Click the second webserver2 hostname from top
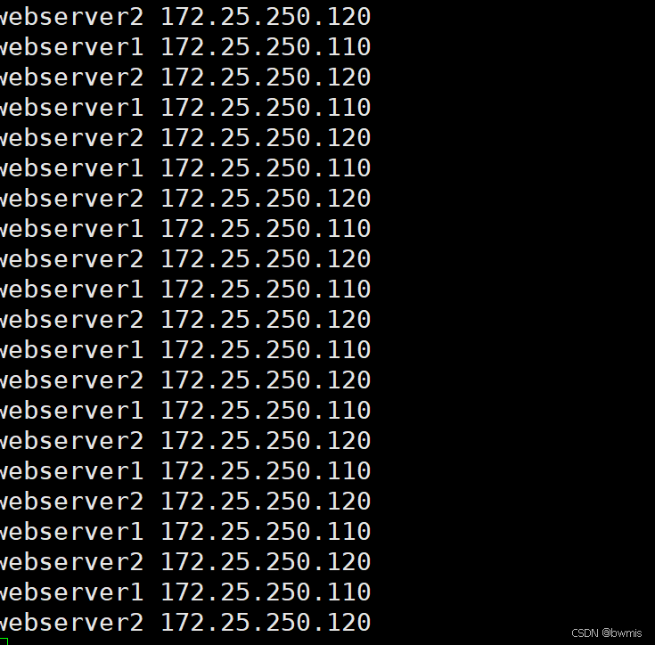Screen dimensions: 655x645 pyautogui.click(x=71, y=78)
